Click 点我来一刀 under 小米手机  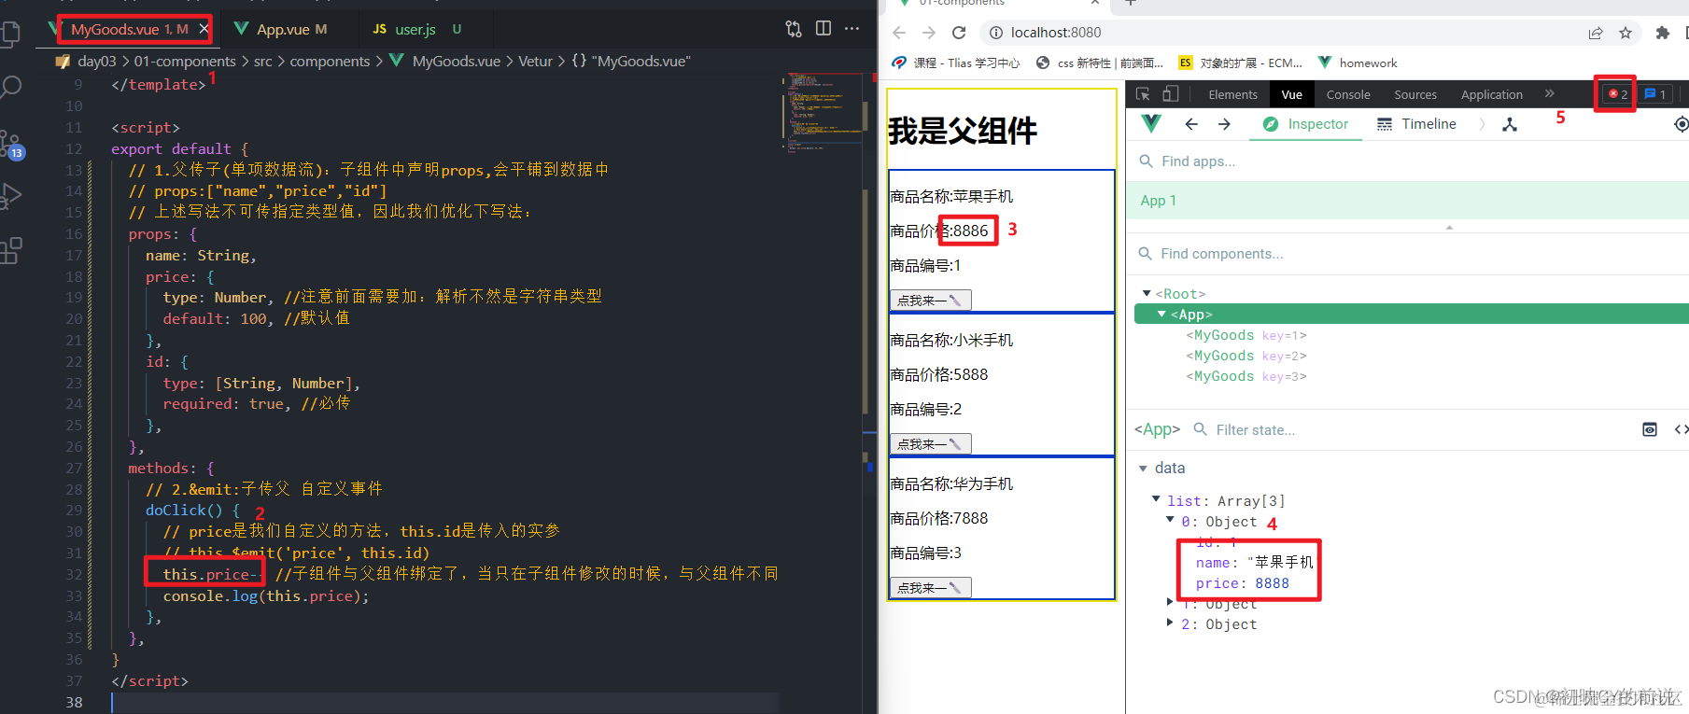pos(930,443)
